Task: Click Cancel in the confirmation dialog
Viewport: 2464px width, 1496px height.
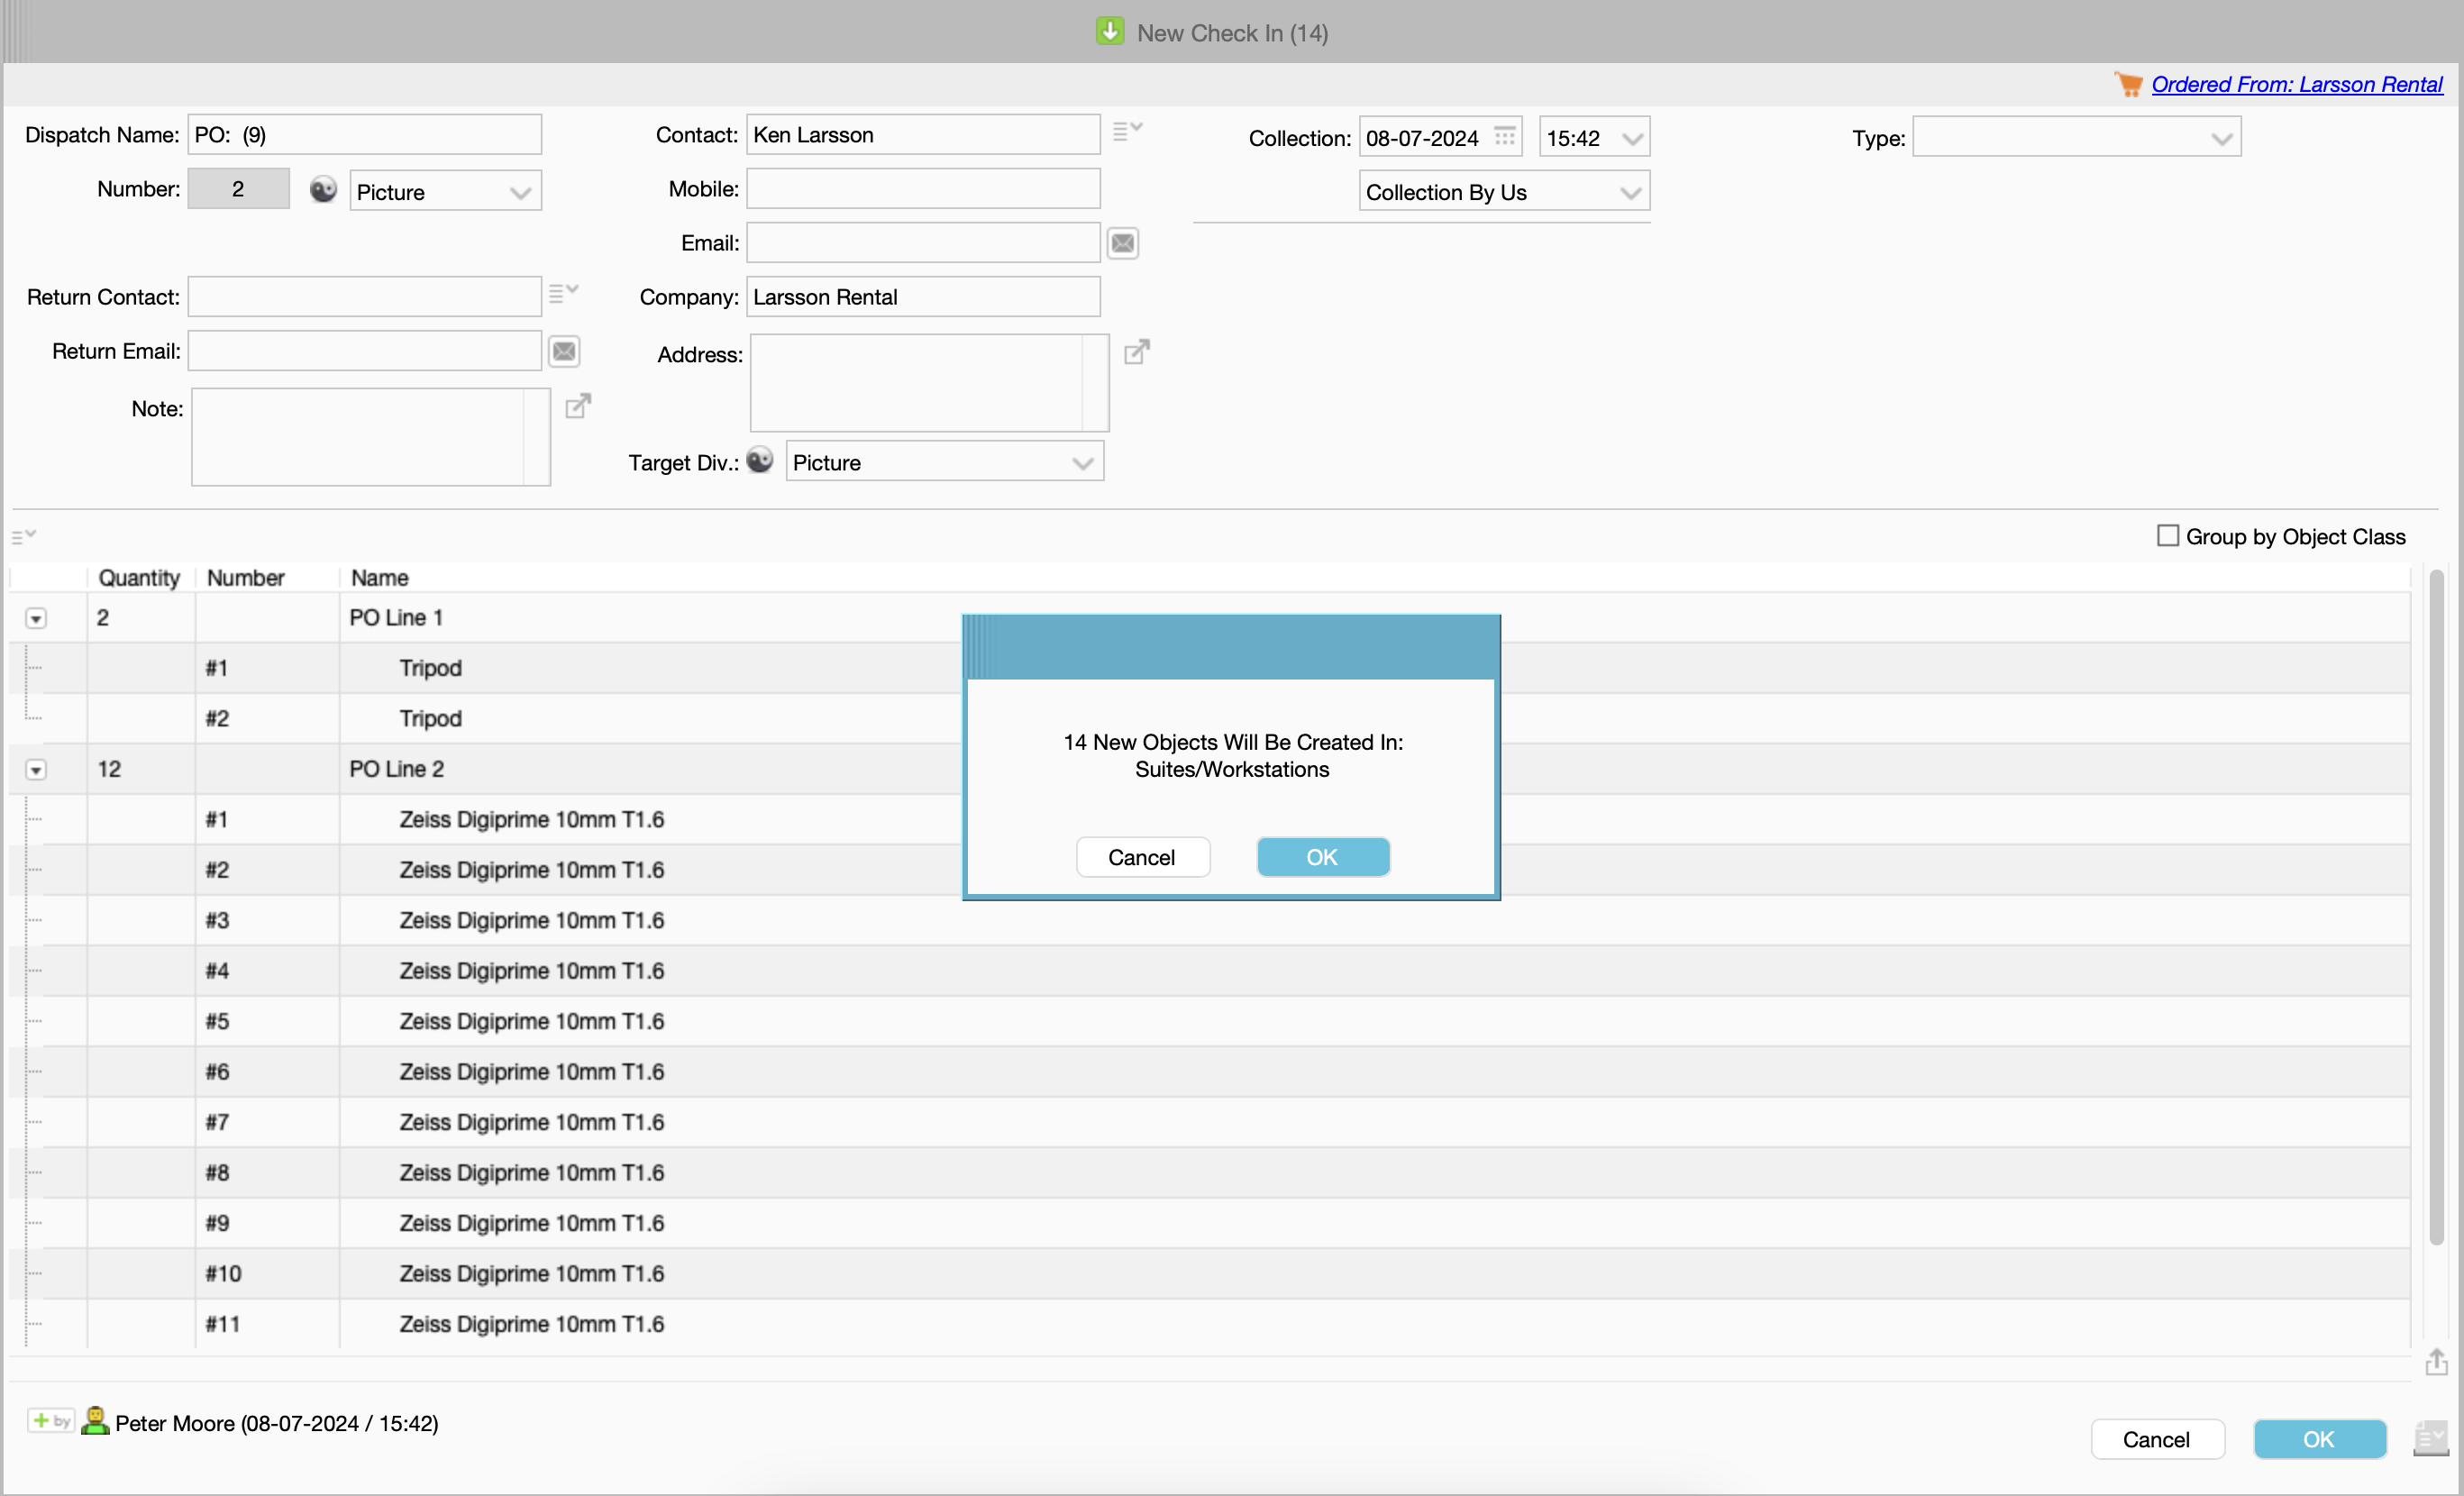Action: 1142,857
